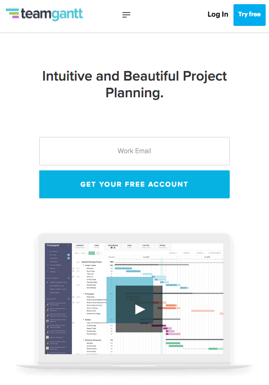Click the plus icon beside Active Projects

69,278
